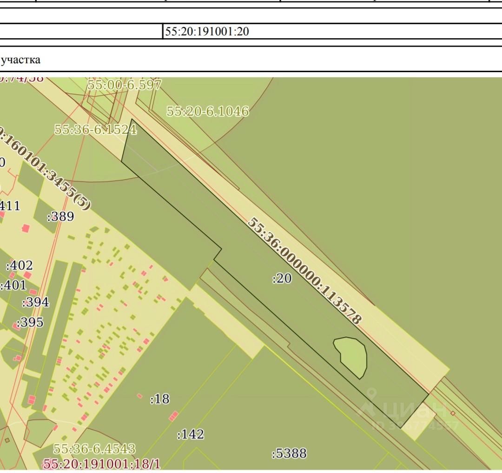Click parcel label :5388

coord(289,453)
